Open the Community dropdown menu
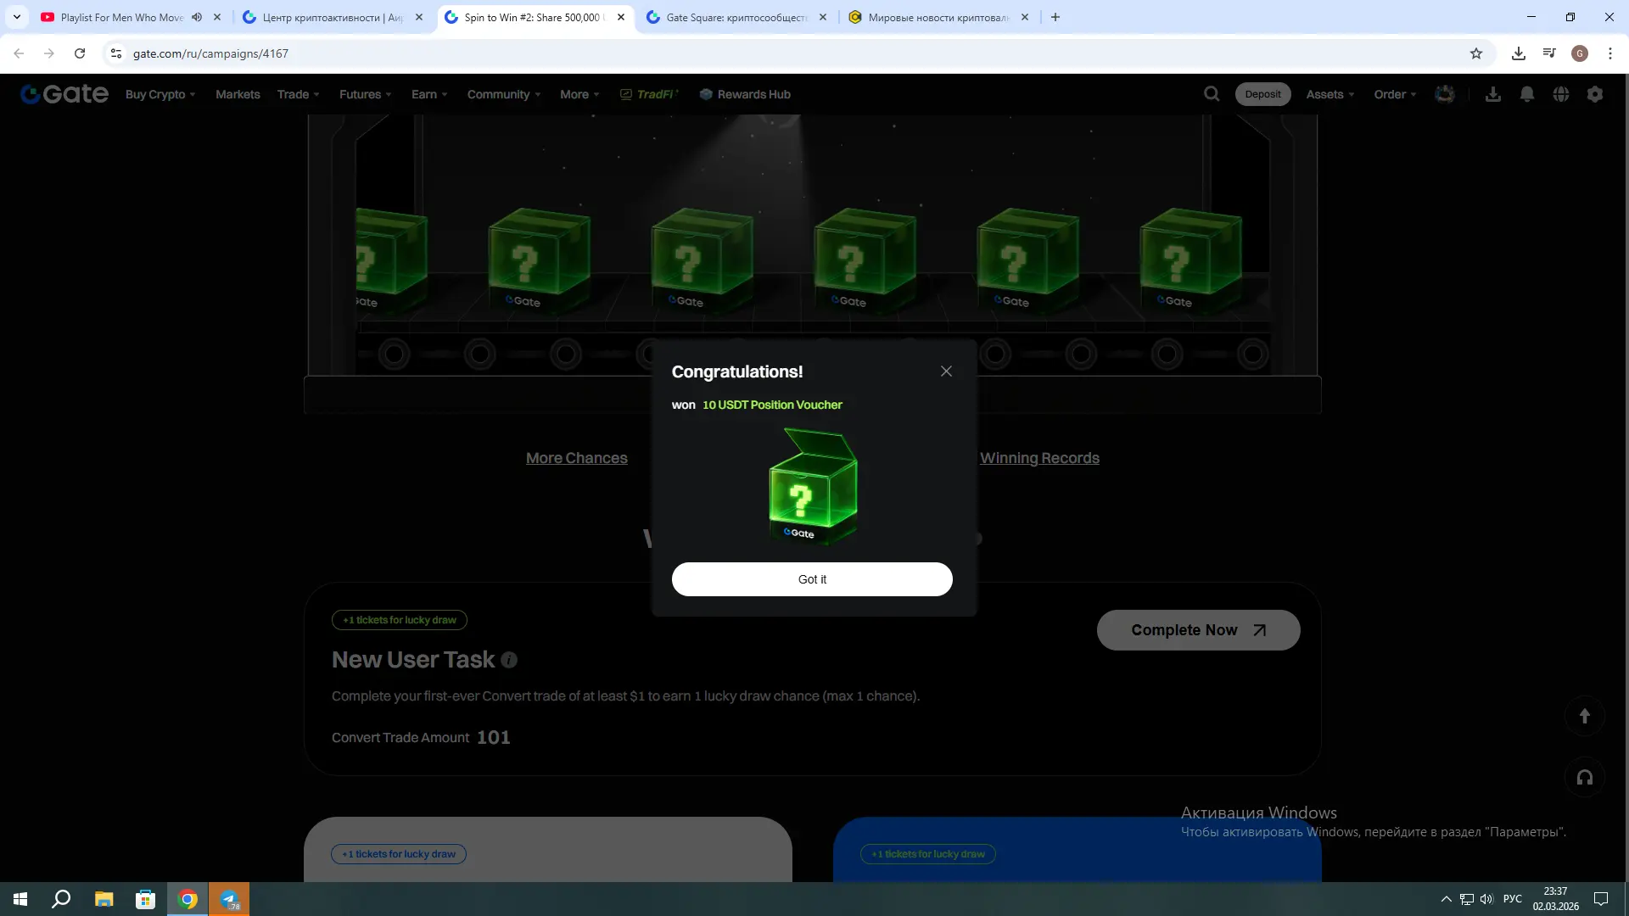The height and width of the screenshot is (916, 1629). tap(503, 94)
